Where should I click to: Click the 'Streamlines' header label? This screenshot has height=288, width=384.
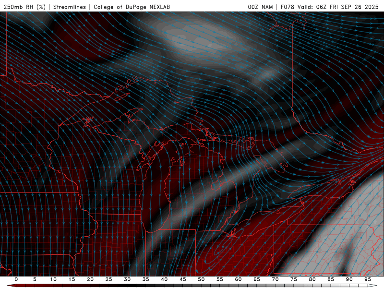[x=70, y=7]
